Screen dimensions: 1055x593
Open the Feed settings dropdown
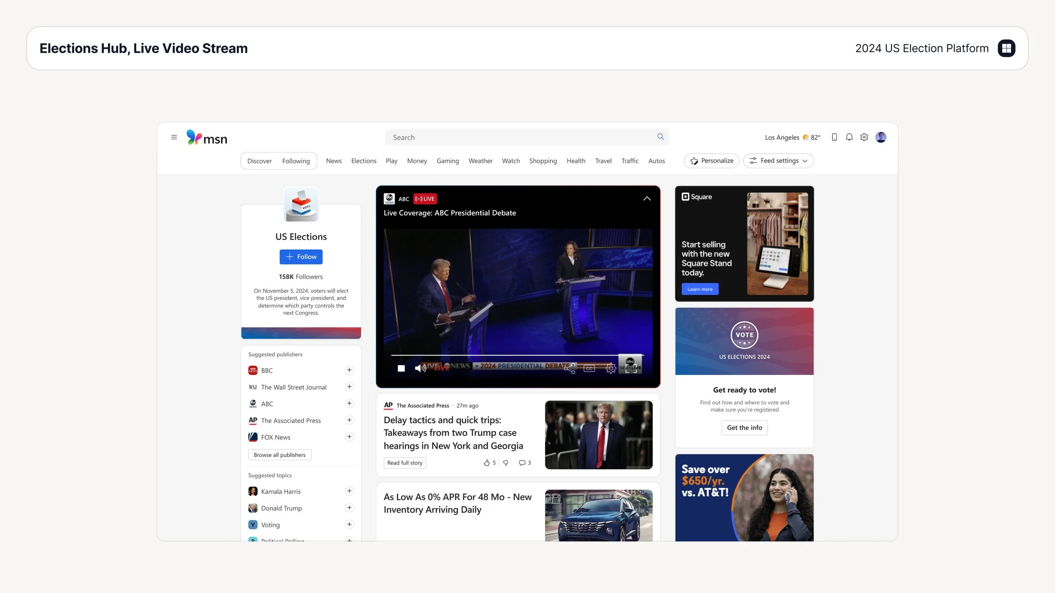click(x=779, y=161)
